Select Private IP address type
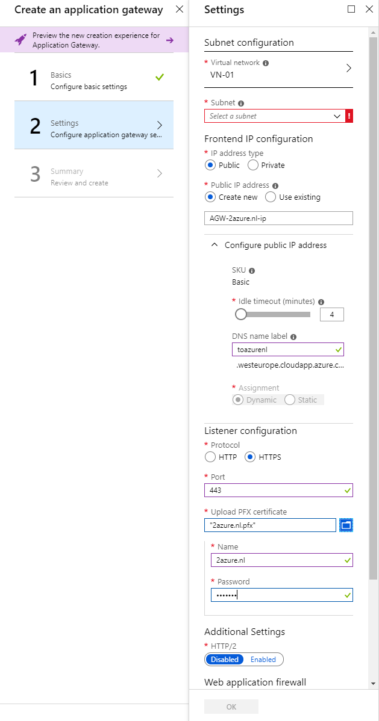This screenshot has width=379, height=721. point(253,165)
